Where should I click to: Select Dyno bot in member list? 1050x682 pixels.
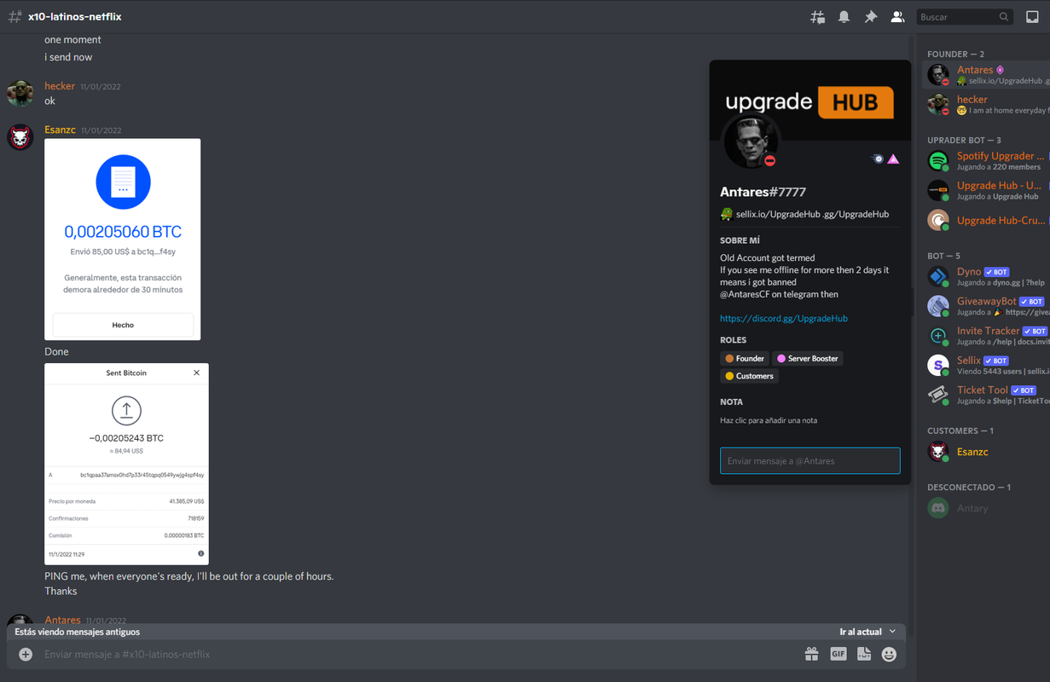pyautogui.click(x=987, y=276)
